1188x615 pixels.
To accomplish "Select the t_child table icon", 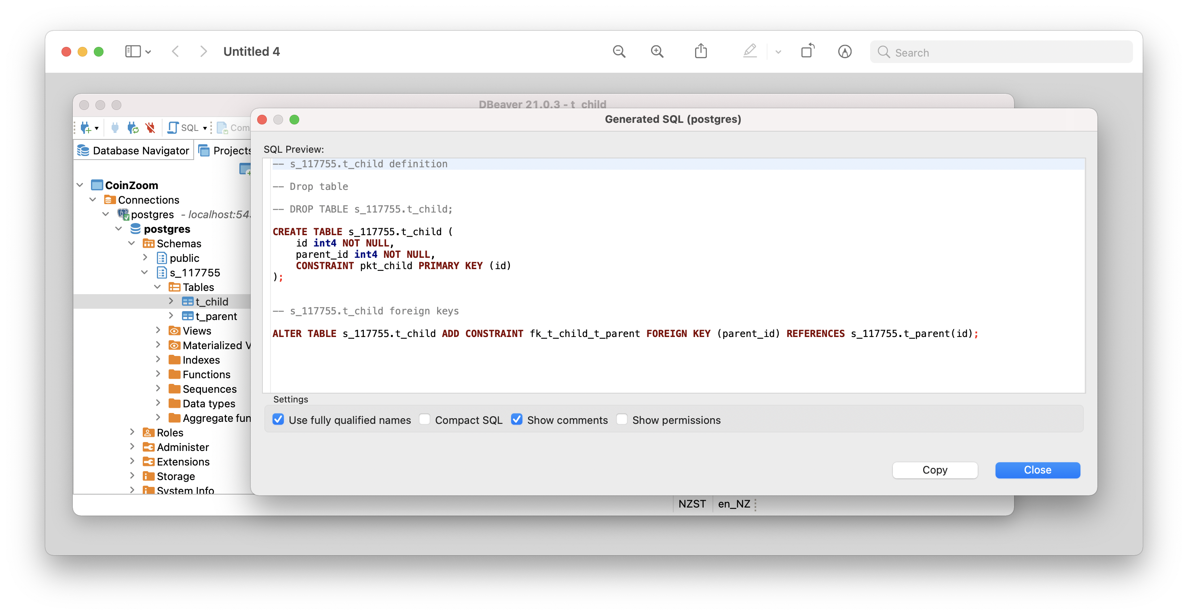I will [x=187, y=301].
